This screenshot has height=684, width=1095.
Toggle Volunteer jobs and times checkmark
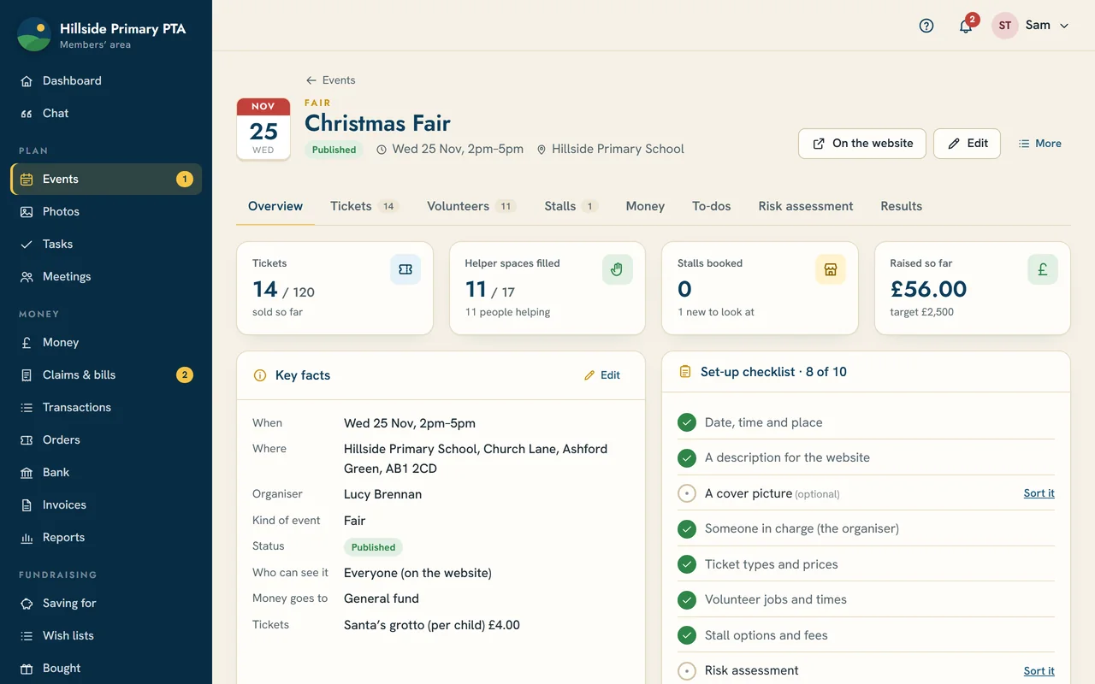point(687,599)
